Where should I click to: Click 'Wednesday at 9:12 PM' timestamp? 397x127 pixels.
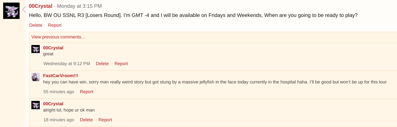coord(67,64)
